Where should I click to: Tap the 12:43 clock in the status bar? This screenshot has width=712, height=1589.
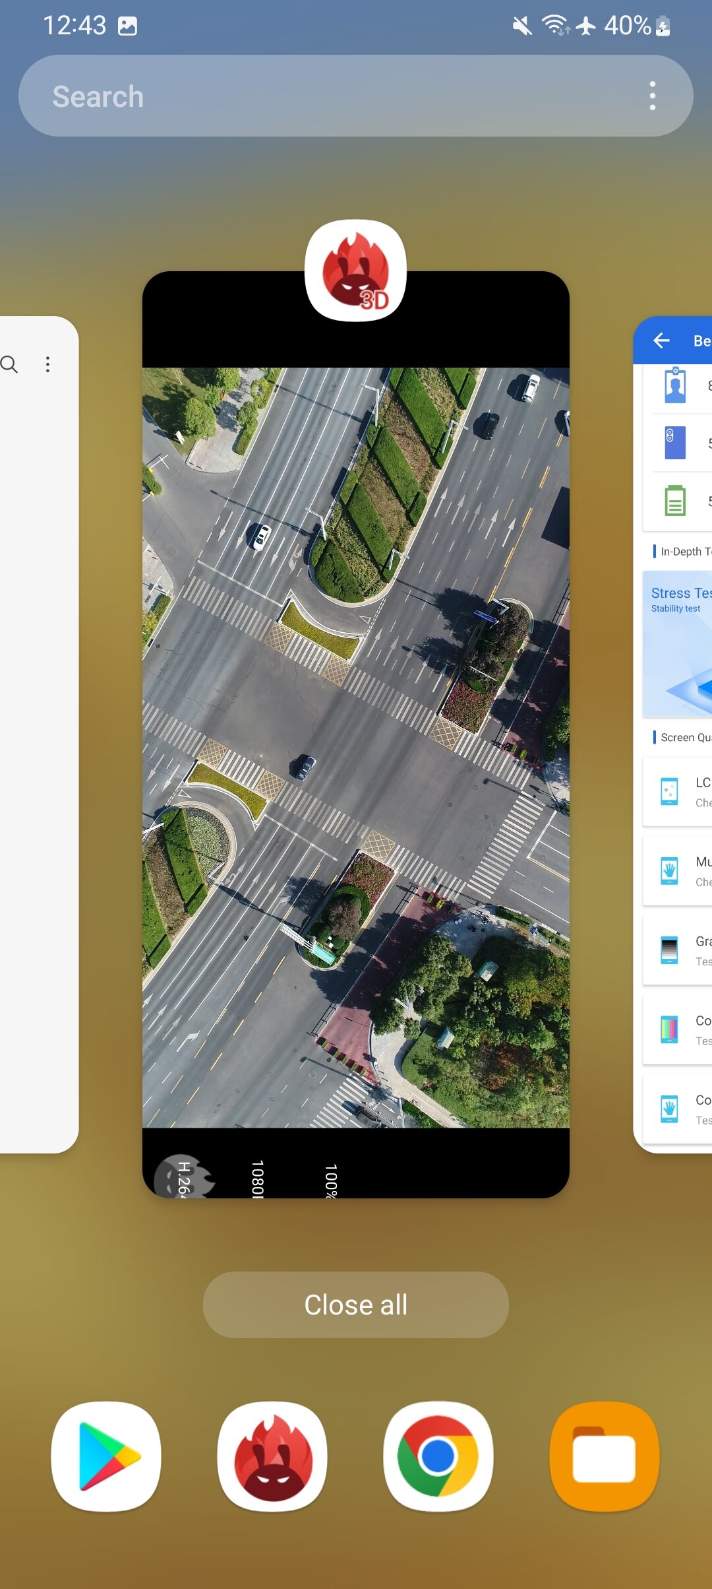74,26
